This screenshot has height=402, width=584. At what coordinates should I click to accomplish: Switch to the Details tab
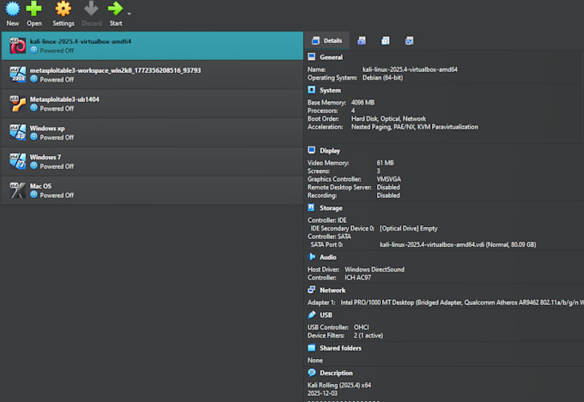pyautogui.click(x=326, y=40)
